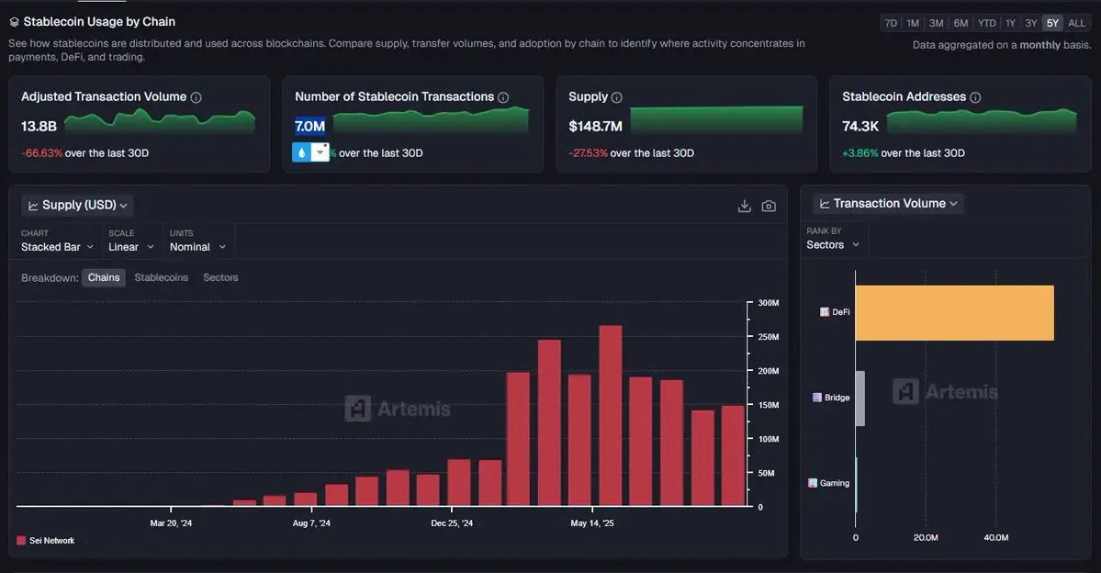Open info icon beside Stablecoin Addresses
1101x573 pixels.
[975, 97]
